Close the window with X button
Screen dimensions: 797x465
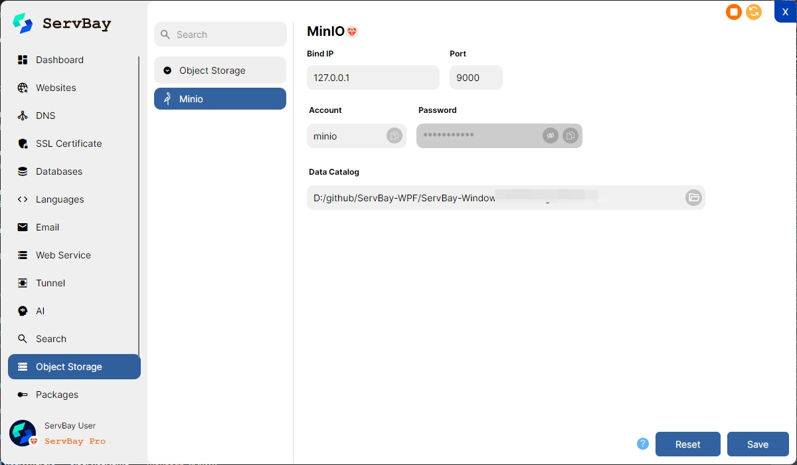pyautogui.click(x=785, y=11)
